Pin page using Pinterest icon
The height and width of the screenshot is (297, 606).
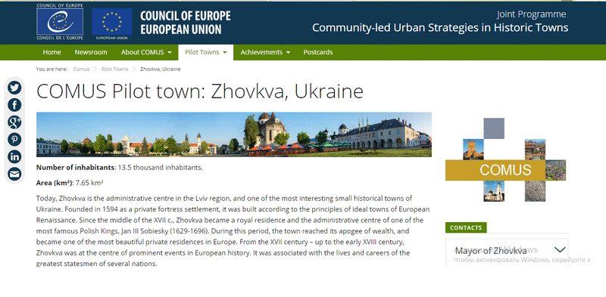[x=14, y=139]
